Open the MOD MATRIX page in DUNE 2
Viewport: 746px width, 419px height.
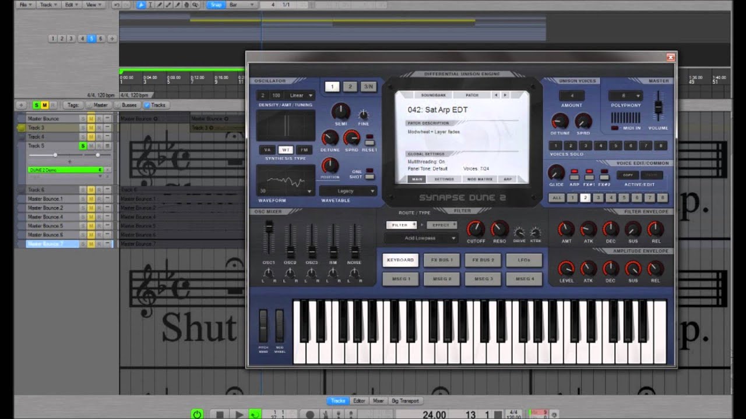point(480,179)
